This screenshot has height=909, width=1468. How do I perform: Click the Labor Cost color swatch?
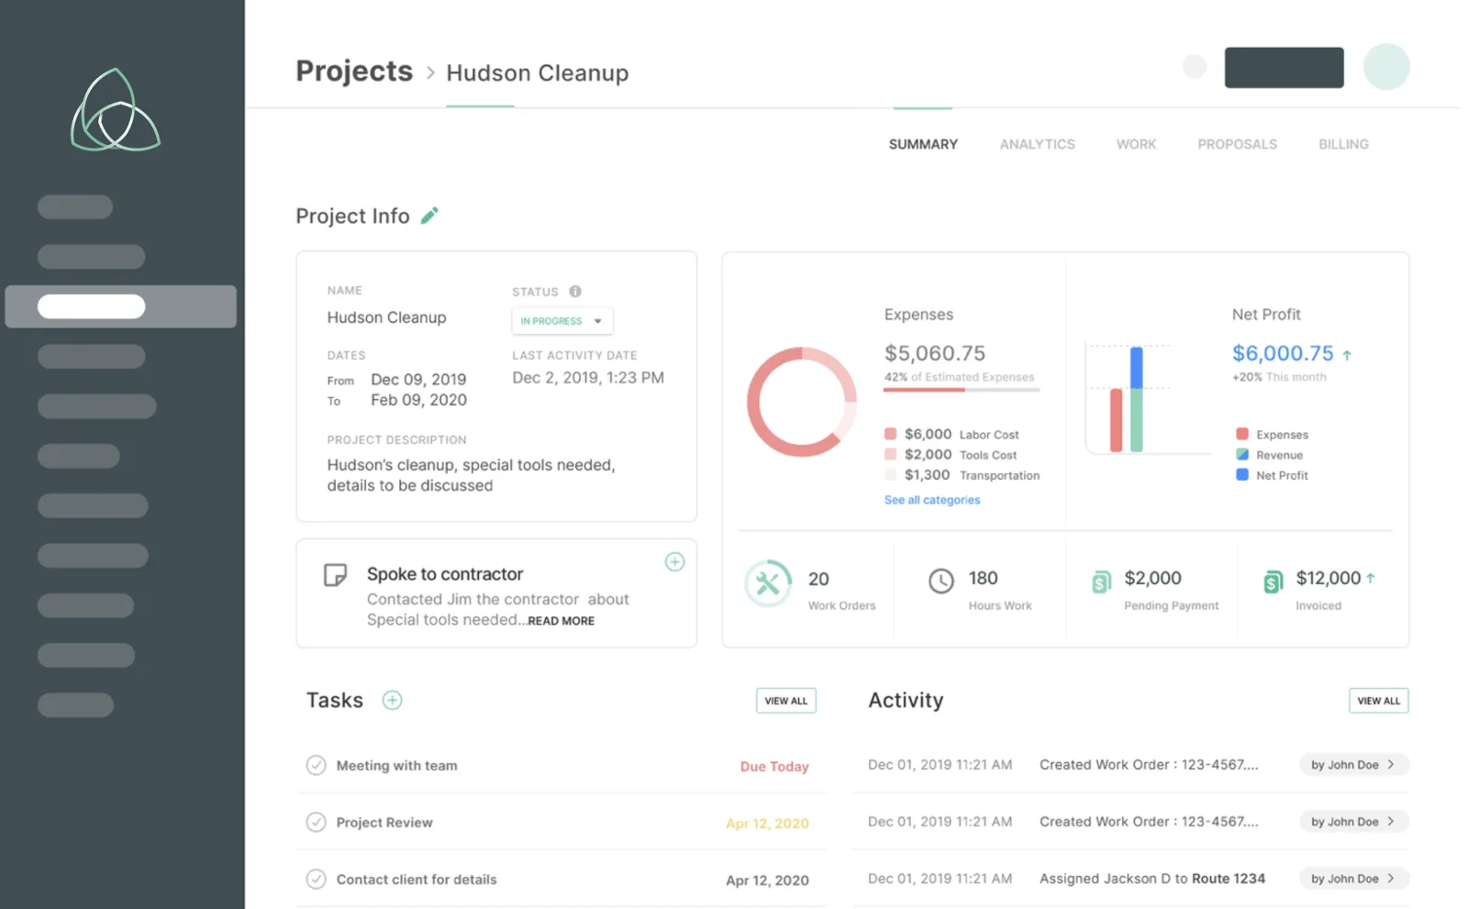click(x=890, y=434)
